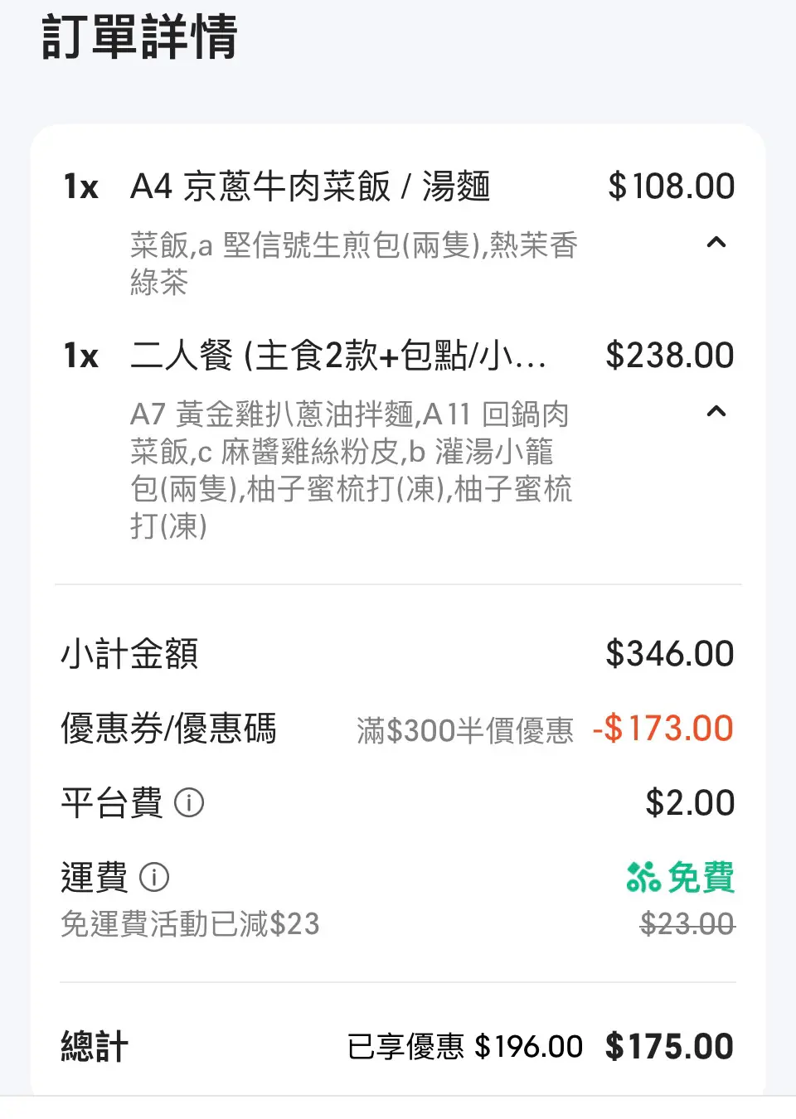Click the A7 黃金雞扒蔥油拌麵 options description
796x1119 pixels.
(x=351, y=469)
